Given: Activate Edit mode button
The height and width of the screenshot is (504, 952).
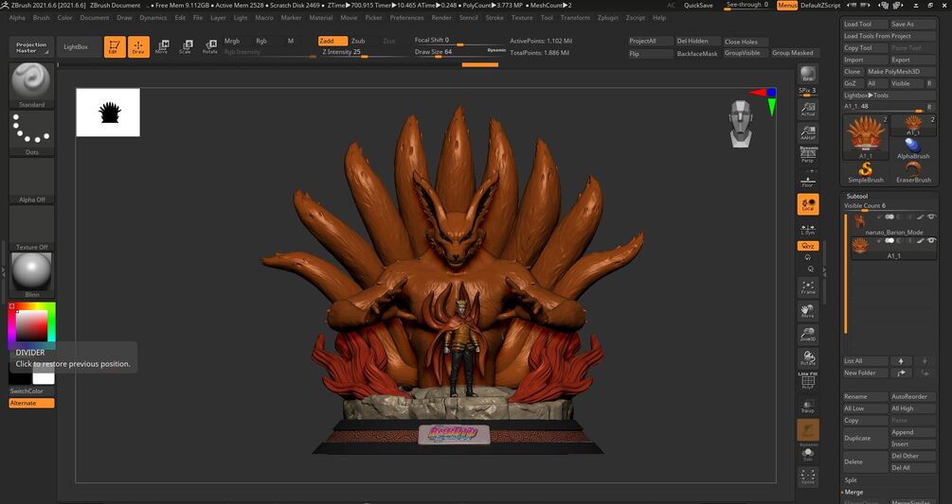Looking at the screenshot, I should click(x=114, y=46).
